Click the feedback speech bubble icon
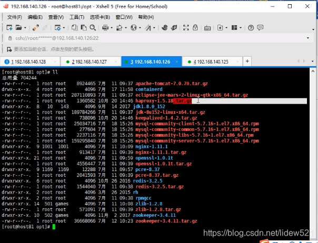Viewport: 318px width, 243px height. pos(260,27)
